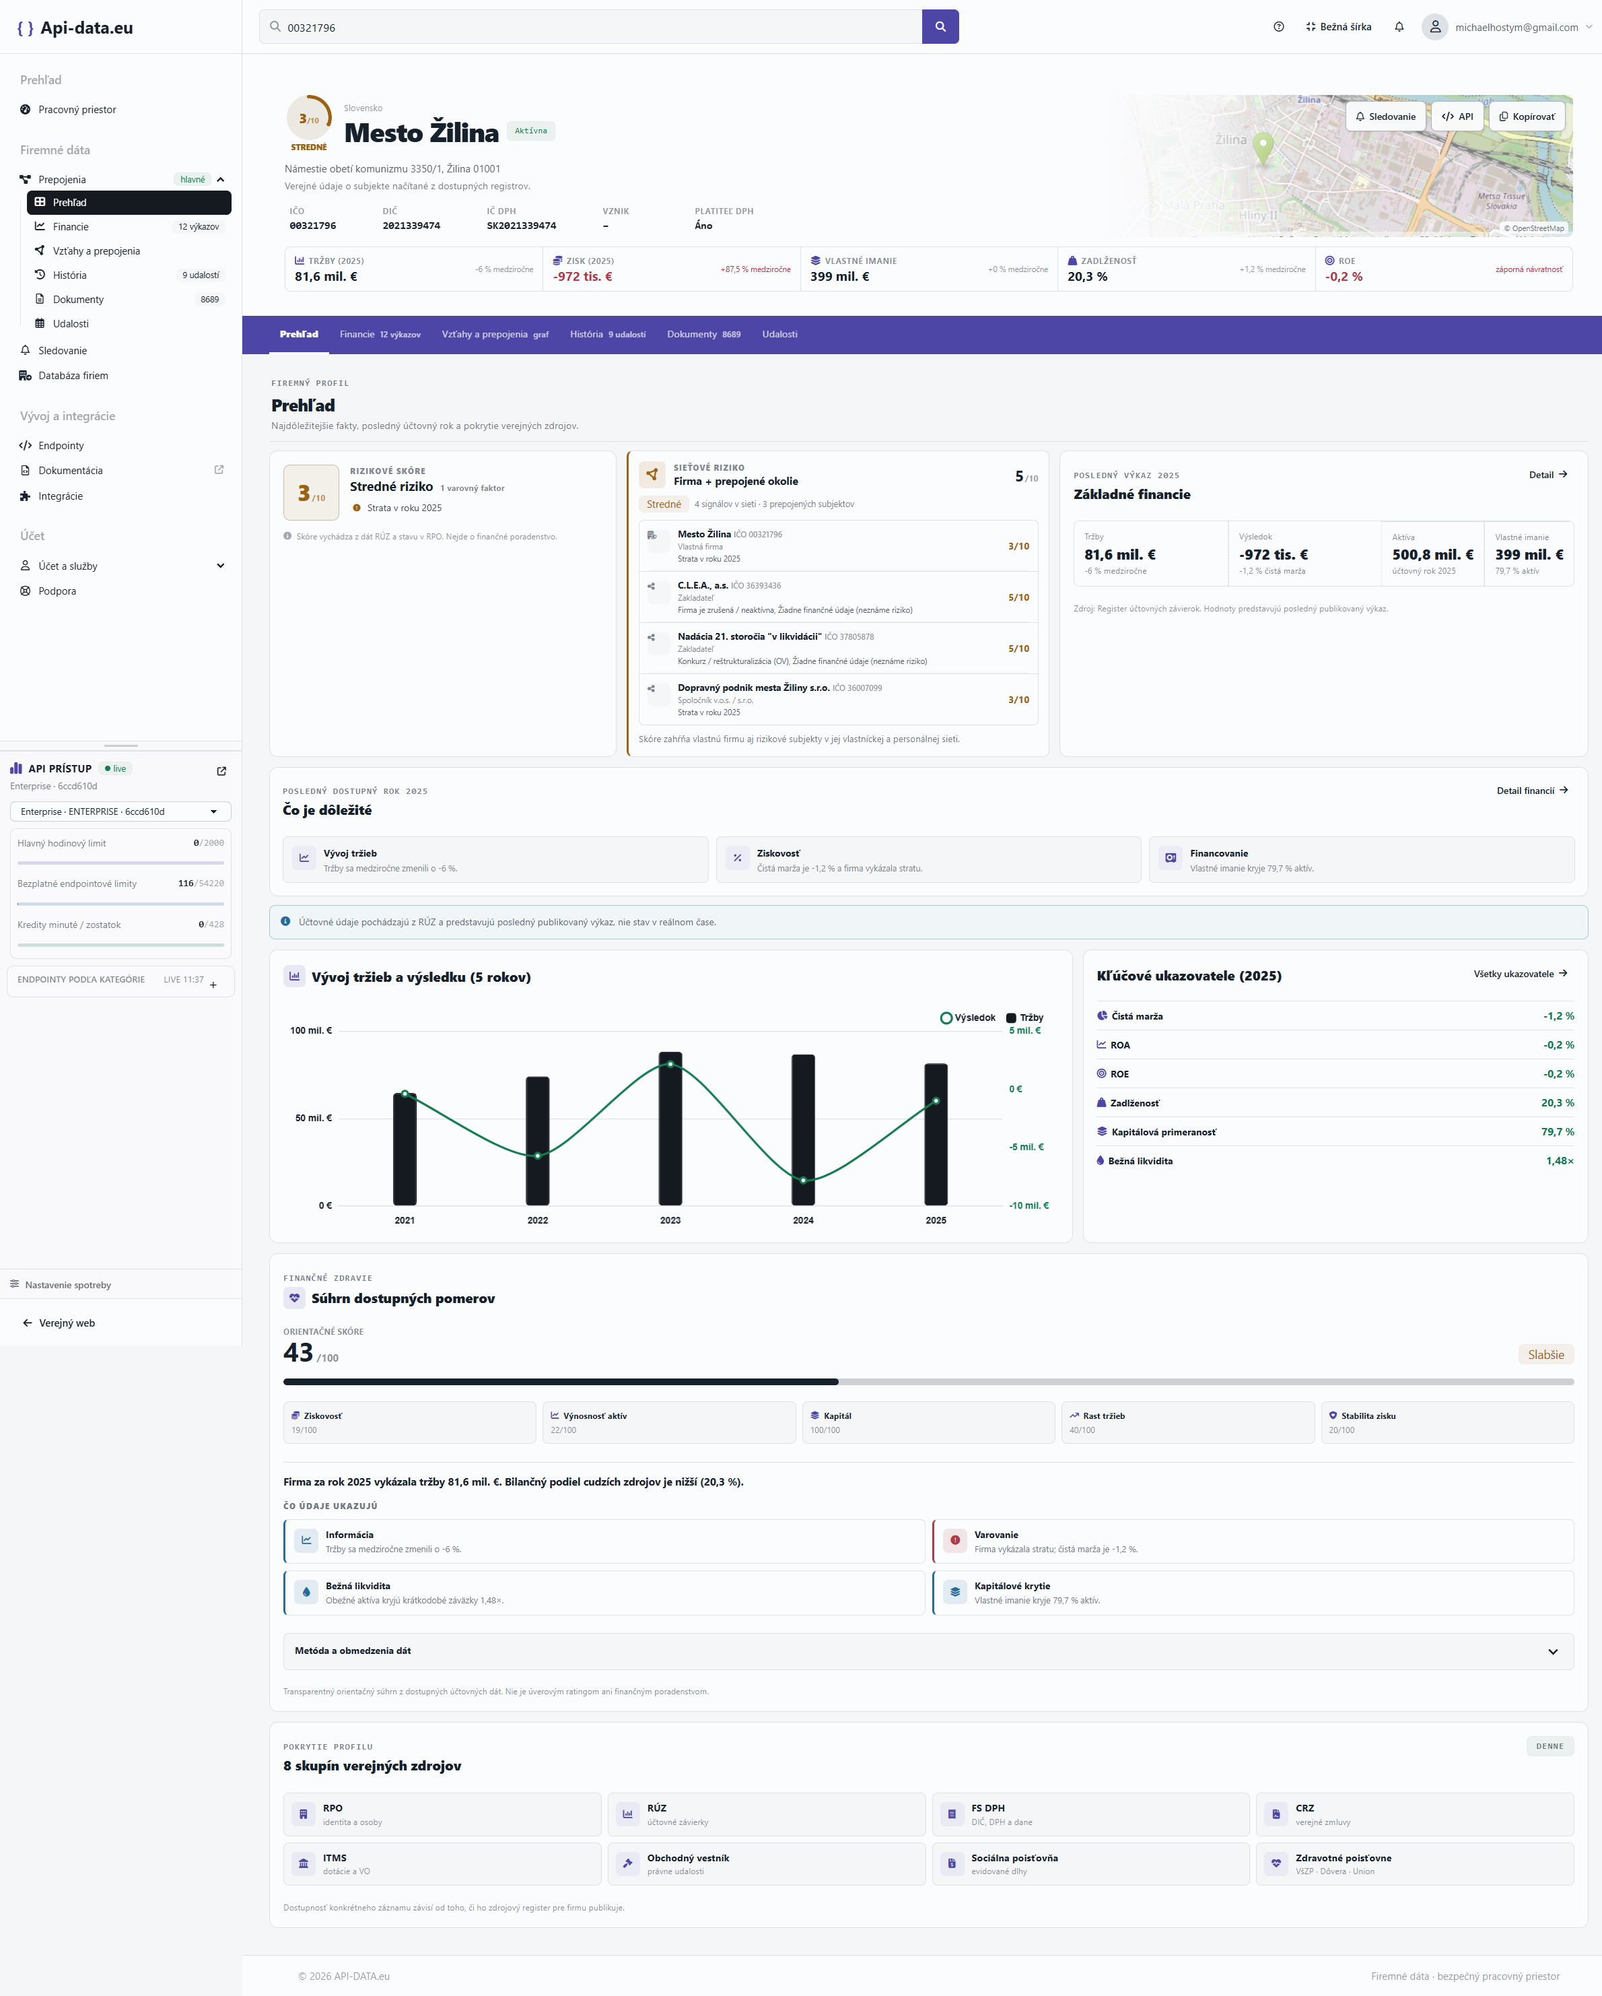Open the notifications bell icon

click(x=1399, y=27)
